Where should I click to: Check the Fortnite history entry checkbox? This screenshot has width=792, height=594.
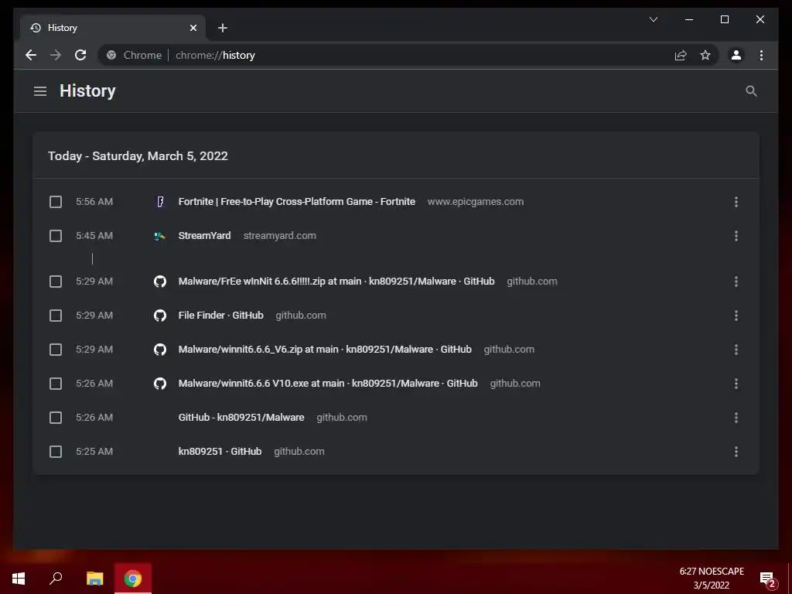[x=56, y=202]
